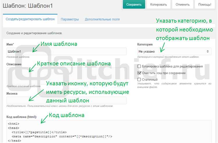
Task: Toggle the Статичный checkbox
Action: 139,79
